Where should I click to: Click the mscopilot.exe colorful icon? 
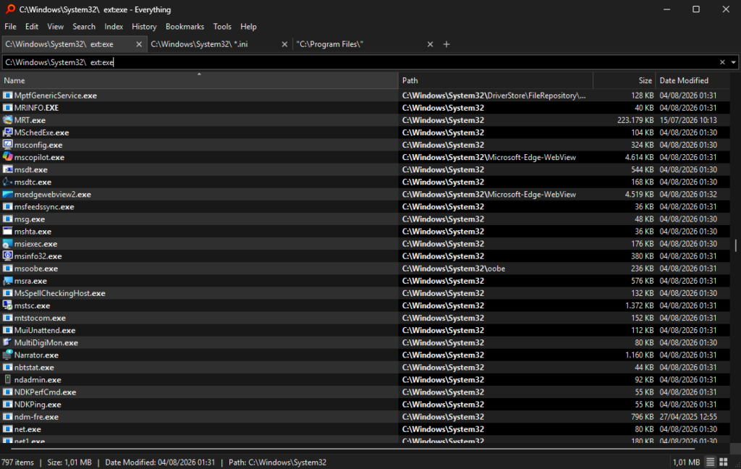click(x=7, y=157)
